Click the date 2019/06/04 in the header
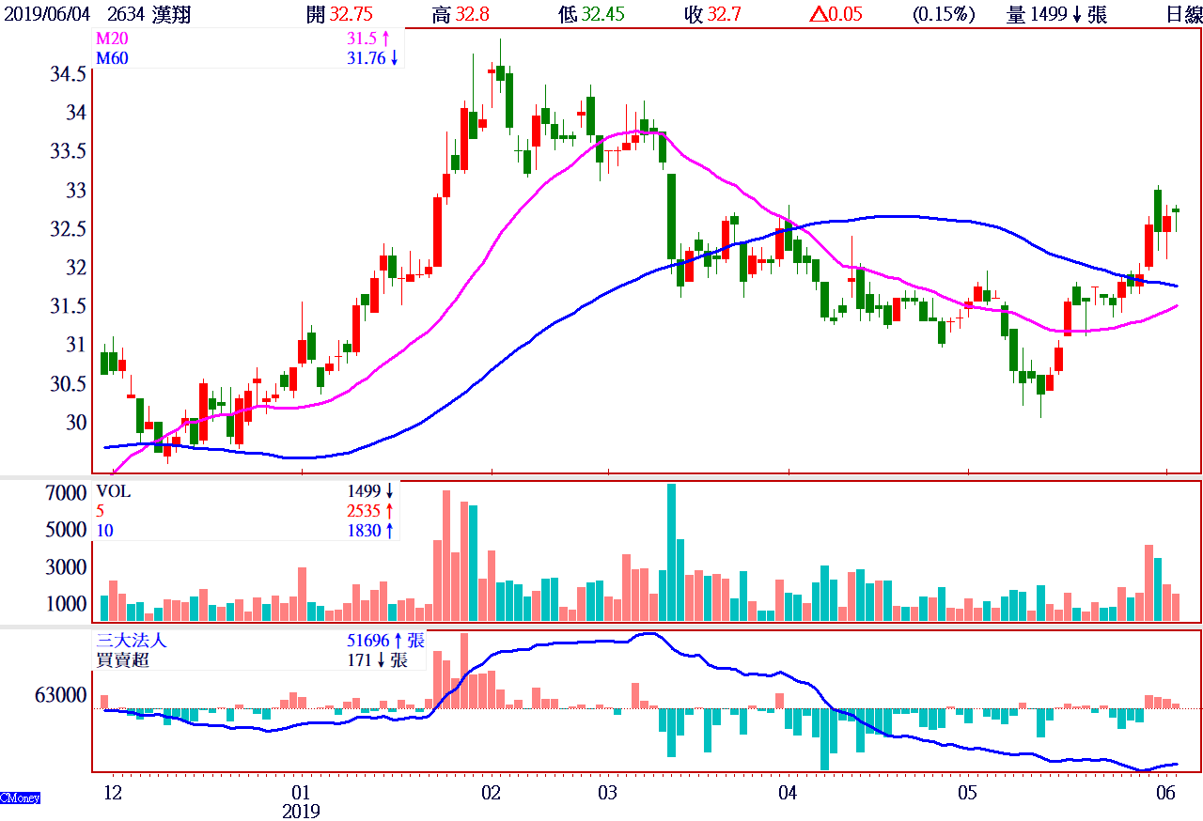Image resolution: width=1203 pixels, height=821 pixels. coord(47,14)
